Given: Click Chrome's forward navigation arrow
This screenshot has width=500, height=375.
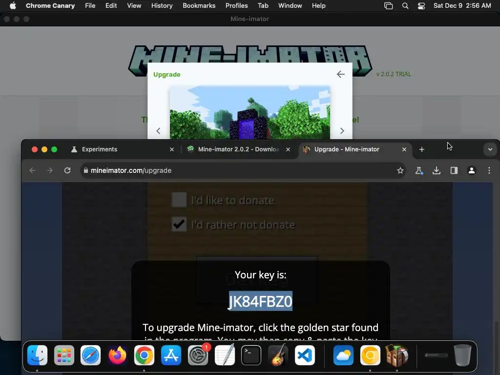Looking at the screenshot, I should coord(49,170).
